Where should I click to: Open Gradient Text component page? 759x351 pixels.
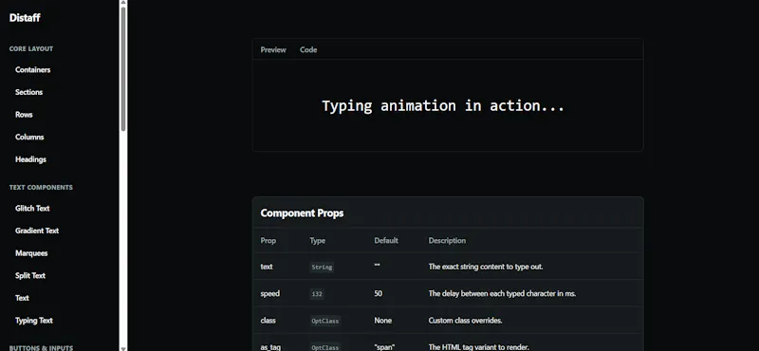(37, 231)
